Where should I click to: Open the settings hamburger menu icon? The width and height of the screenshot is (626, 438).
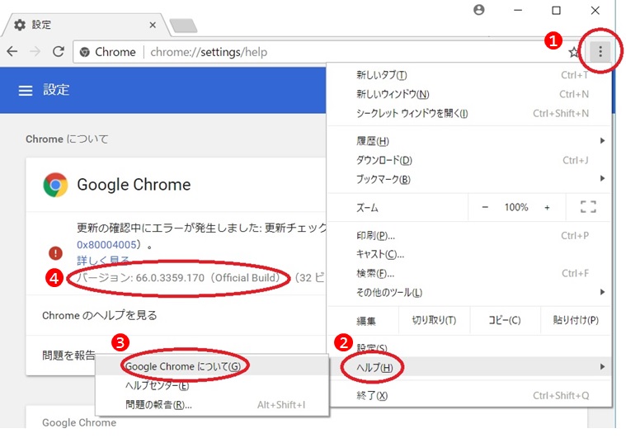(x=25, y=90)
